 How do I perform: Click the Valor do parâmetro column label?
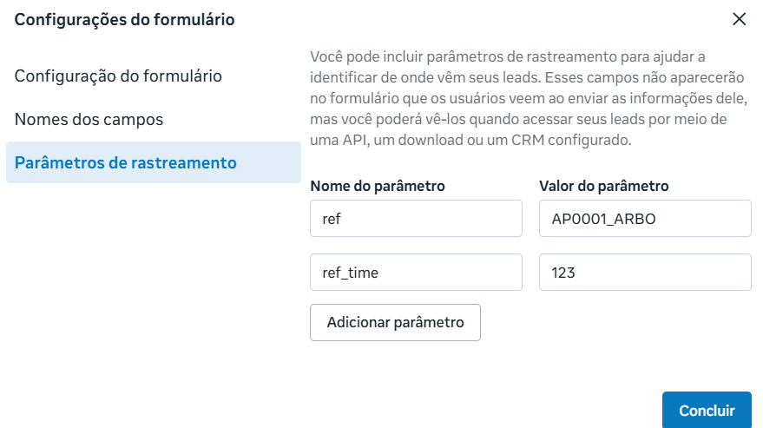pyautogui.click(x=604, y=186)
